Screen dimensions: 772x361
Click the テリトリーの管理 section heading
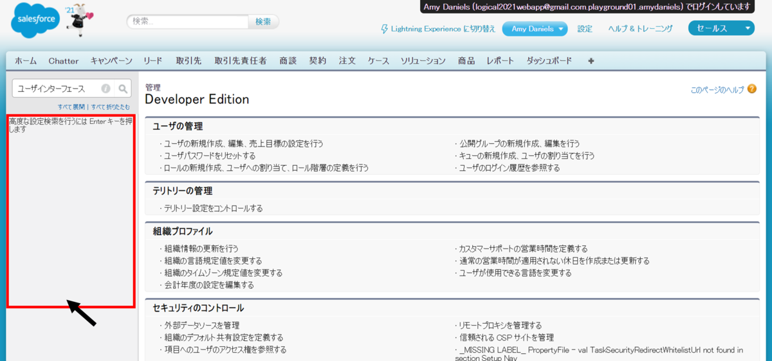[183, 191]
